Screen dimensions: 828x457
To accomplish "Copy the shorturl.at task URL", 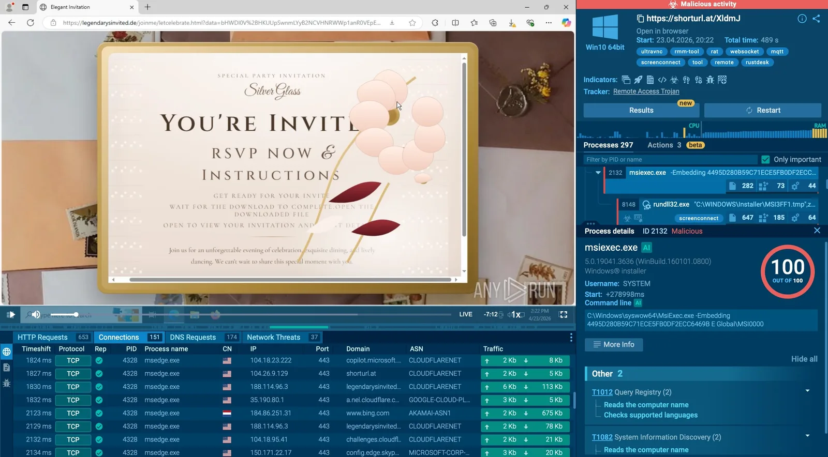I will click(x=640, y=19).
